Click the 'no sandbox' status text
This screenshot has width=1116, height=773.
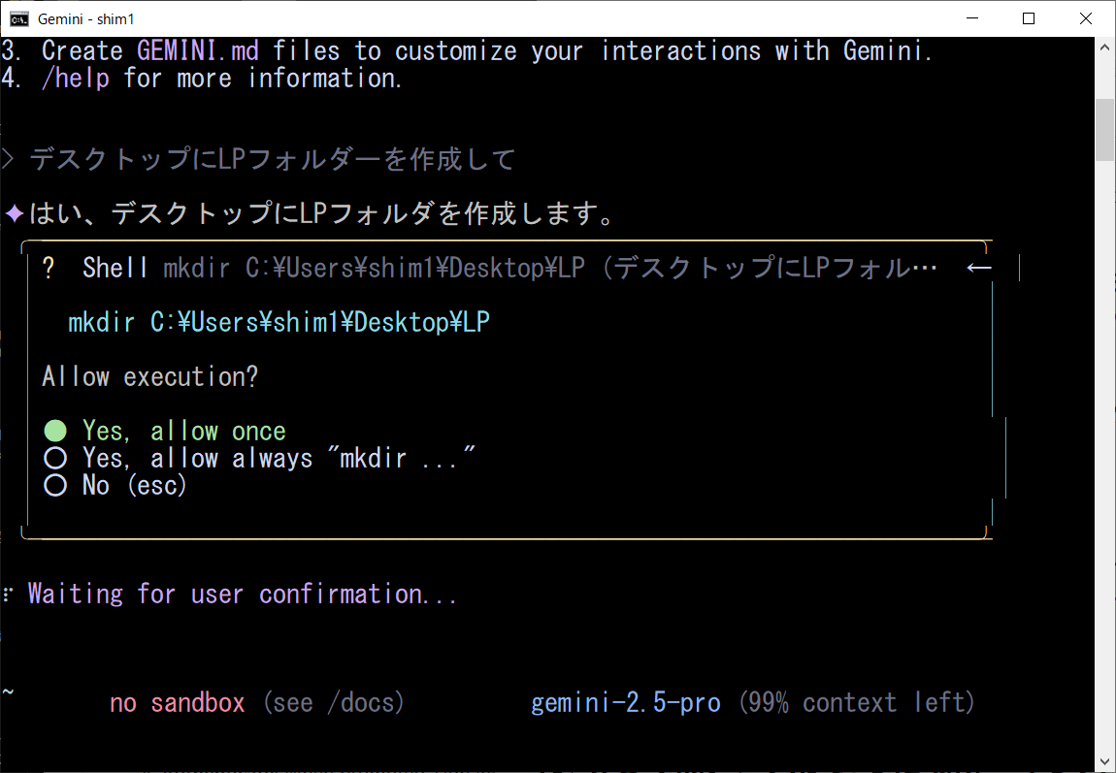click(178, 702)
